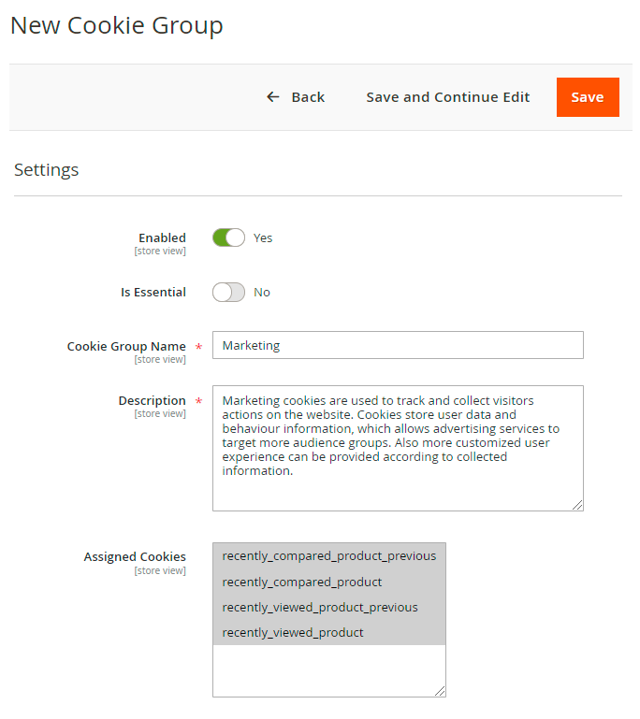Grab the Description textarea resize handle
Image resolution: width=640 pixels, height=719 pixels.
tap(577, 505)
